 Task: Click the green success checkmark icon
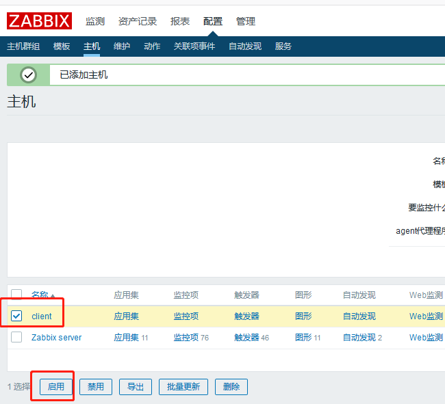point(28,75)
